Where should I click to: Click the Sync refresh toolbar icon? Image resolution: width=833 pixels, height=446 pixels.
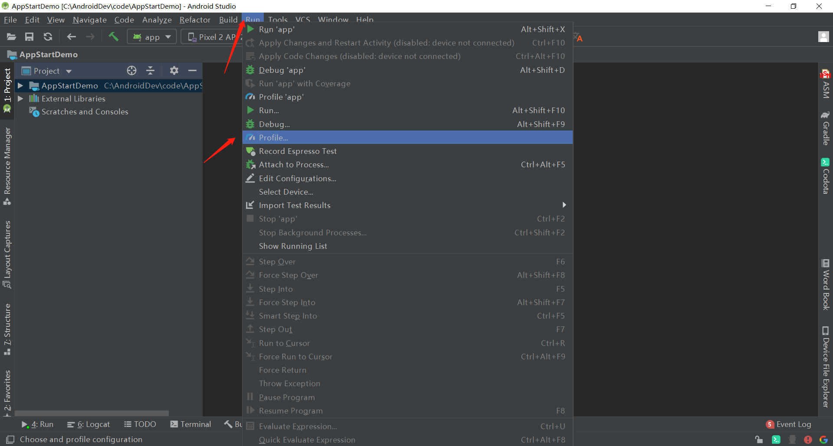[x=48, y=37]
